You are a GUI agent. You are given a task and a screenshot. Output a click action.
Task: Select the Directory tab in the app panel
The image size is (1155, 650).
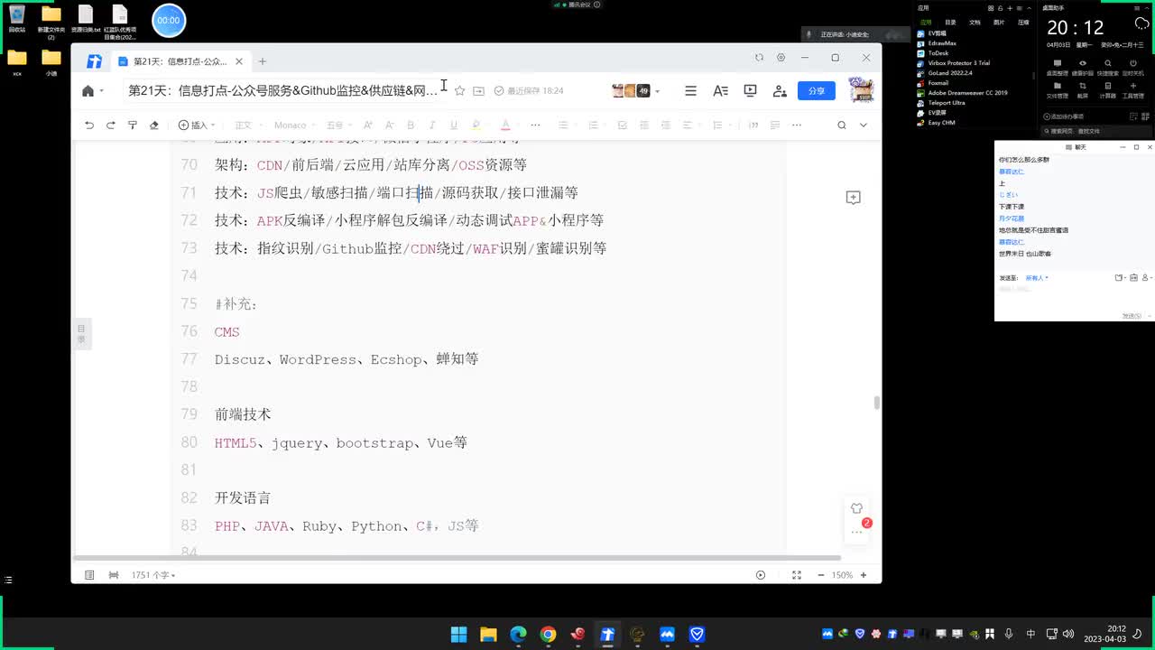coord(950,22)
